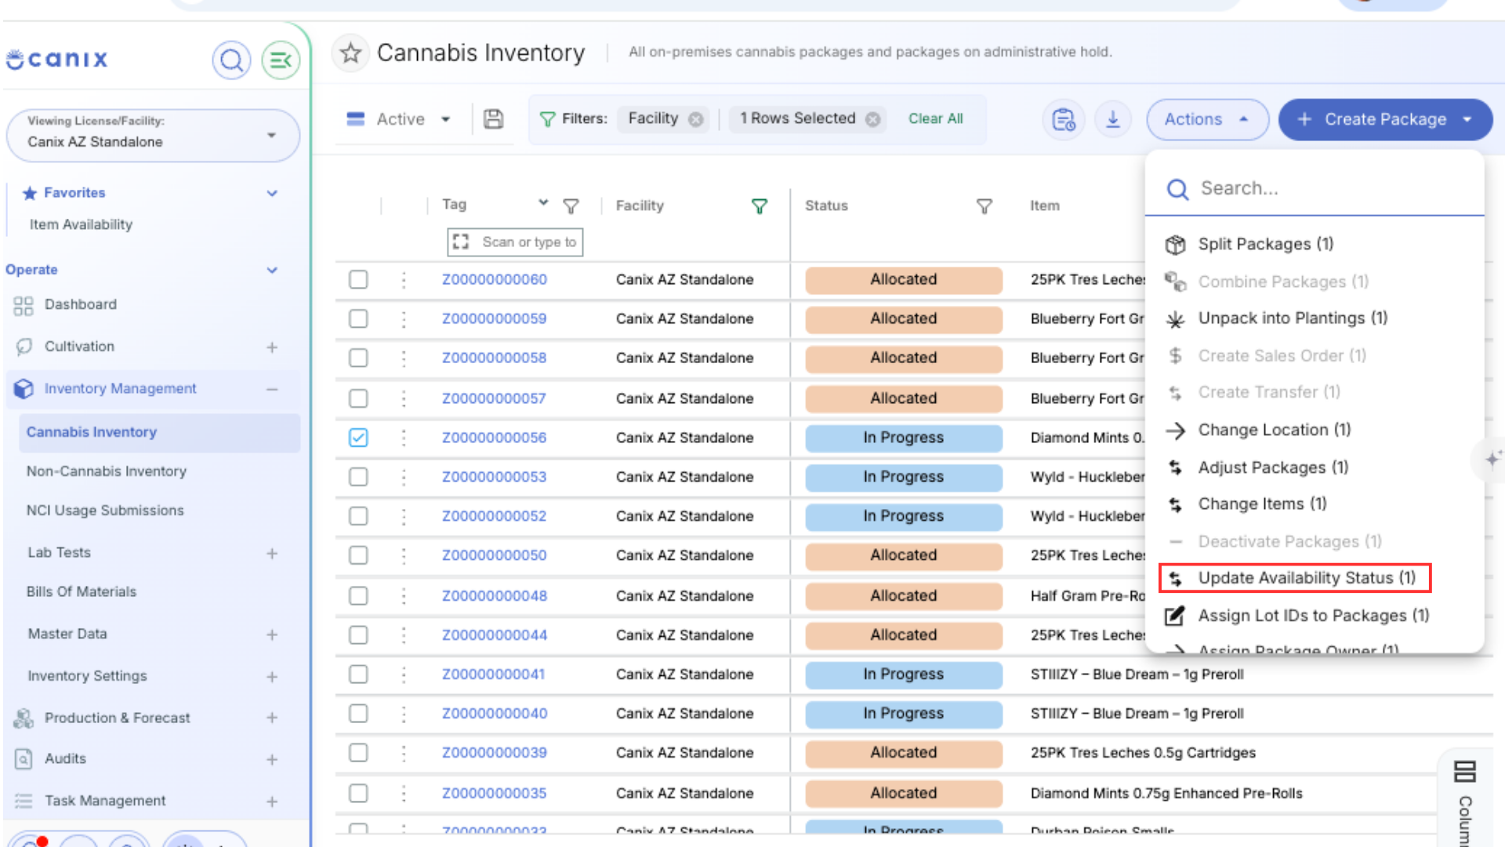The width and height of the screenshot is (1505, 847).
Task: Open the Create Package dropdown arrow
Action: pyautogui.click(x=1467, y=120)
